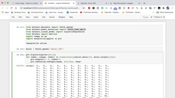
Task: Click the green Grammarly extension icon
Action: click(x=102, y=8)
